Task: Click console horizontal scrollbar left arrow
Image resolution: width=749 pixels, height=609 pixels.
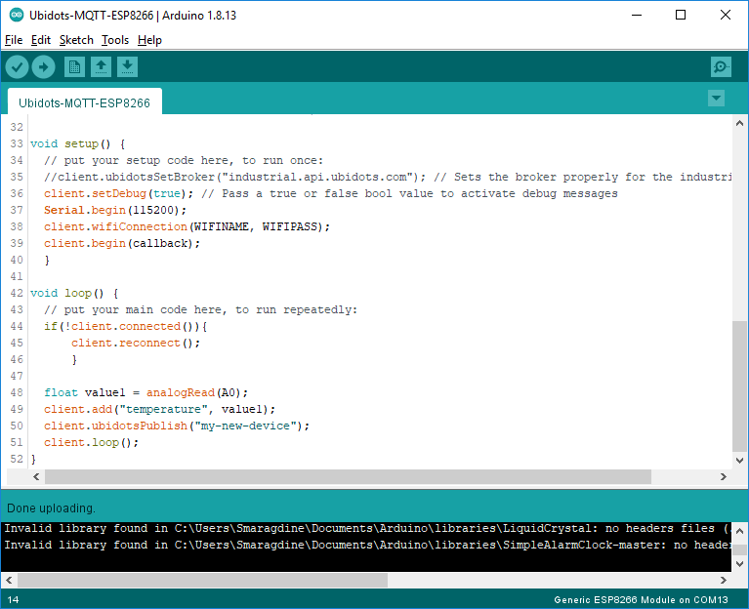Action: point(9,580)
